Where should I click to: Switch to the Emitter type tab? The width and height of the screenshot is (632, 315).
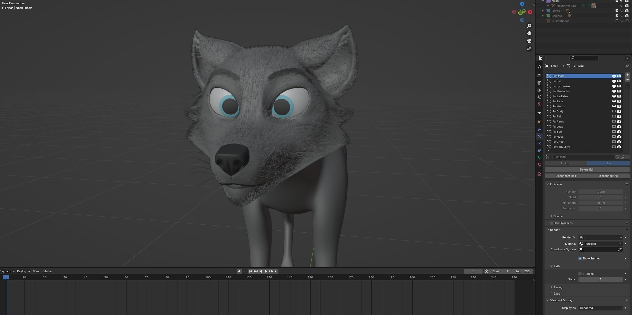[566, 163]
